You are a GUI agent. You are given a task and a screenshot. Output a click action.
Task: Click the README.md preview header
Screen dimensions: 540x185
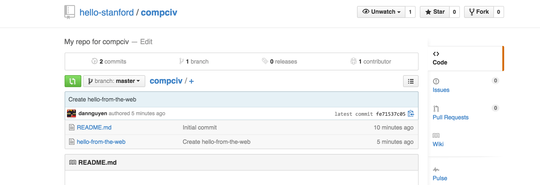point(242,163)
